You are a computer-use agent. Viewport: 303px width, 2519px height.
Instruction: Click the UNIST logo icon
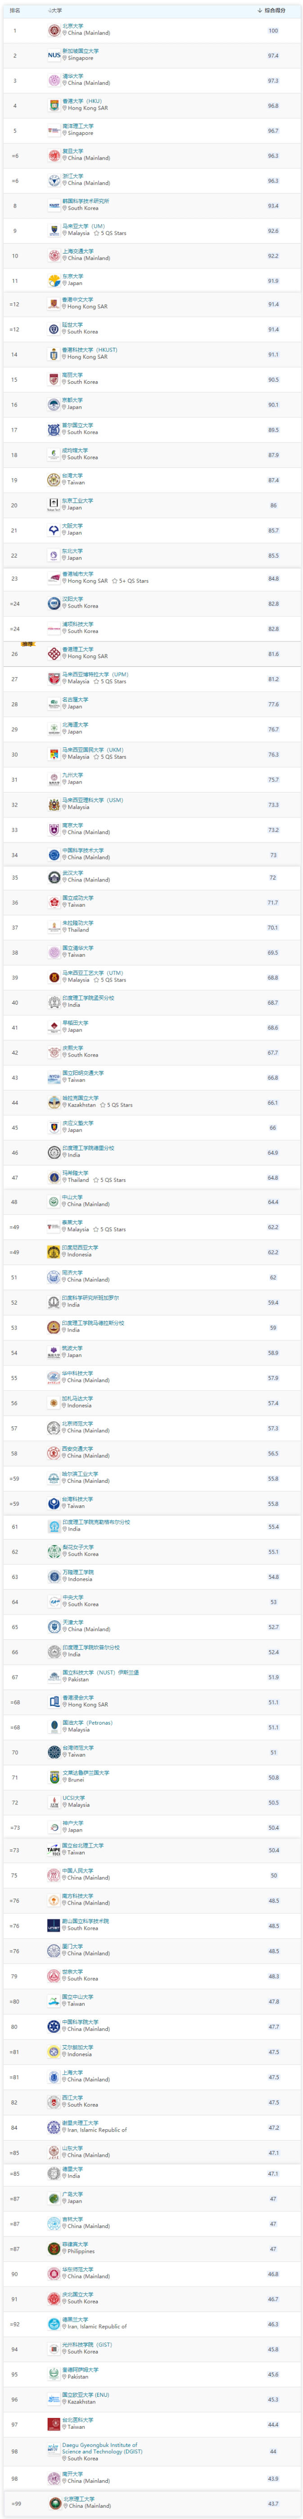click(x=54, y=1925)
